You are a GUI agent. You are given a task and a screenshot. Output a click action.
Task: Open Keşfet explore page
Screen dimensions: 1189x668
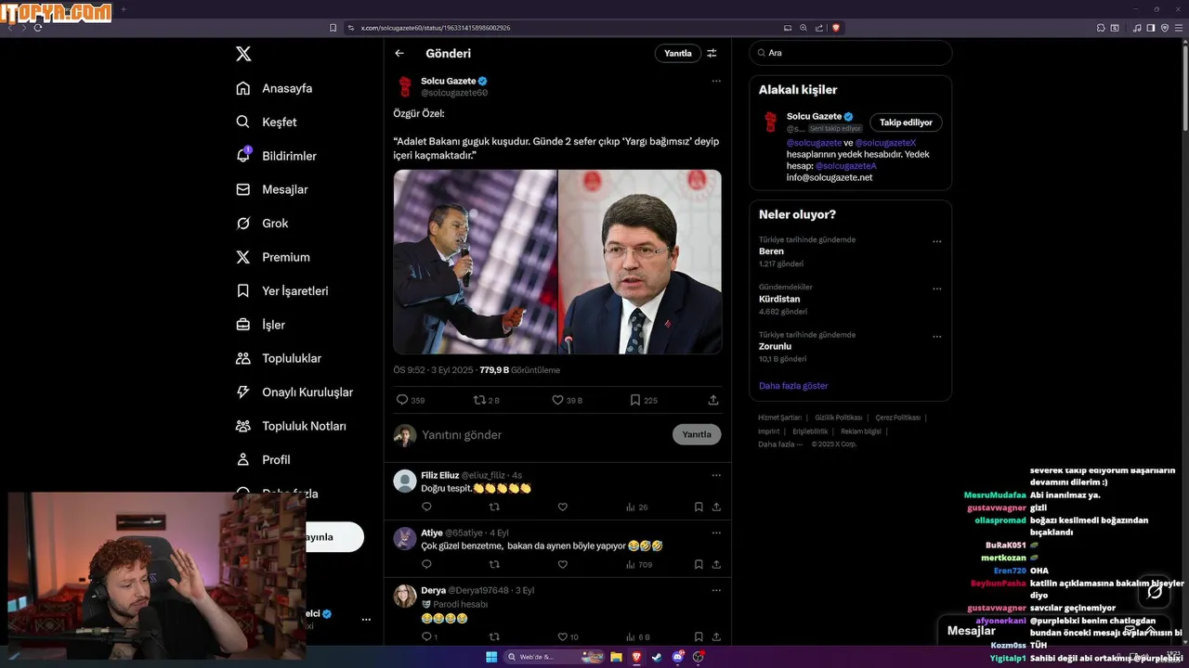tap(267, 122)
